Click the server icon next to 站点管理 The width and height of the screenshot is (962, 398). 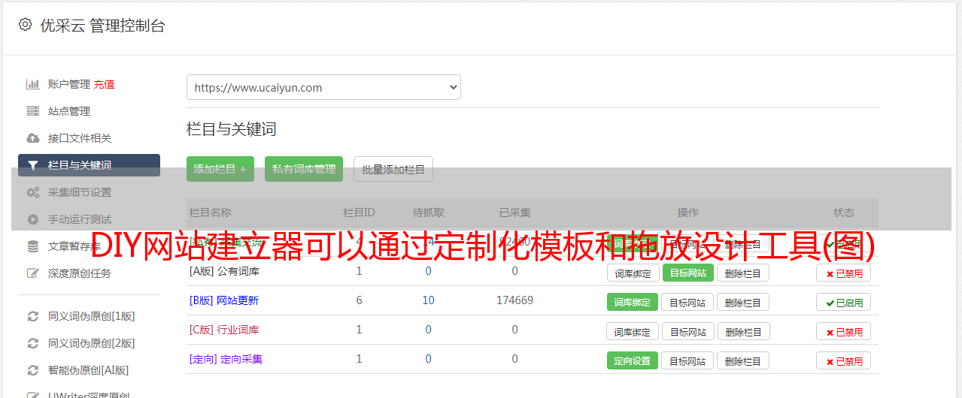[x=32, y=111]
